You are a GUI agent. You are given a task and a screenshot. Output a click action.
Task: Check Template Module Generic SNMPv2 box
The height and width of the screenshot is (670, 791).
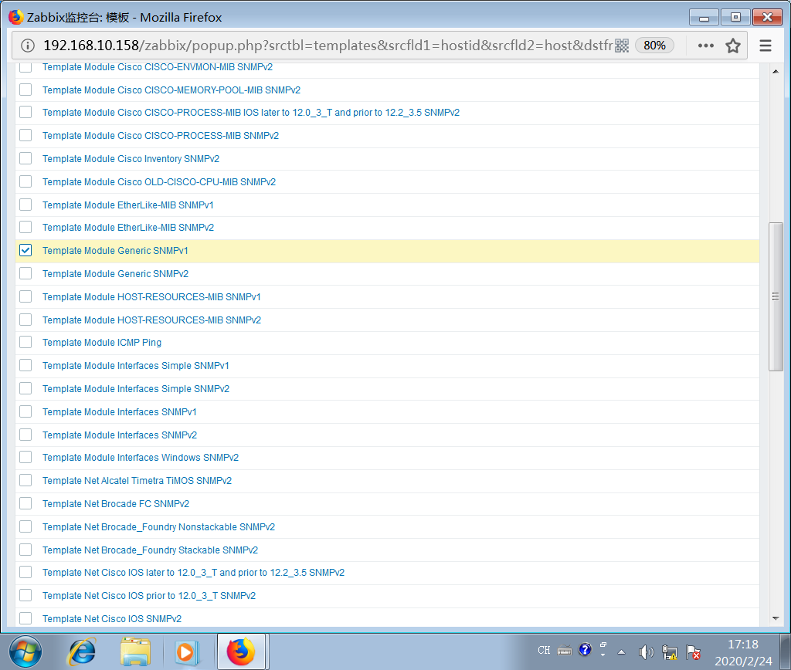pyautogui.click(x=25, y=273)
